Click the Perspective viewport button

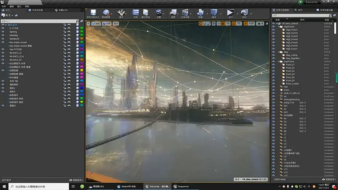click(x=96, y=24)
